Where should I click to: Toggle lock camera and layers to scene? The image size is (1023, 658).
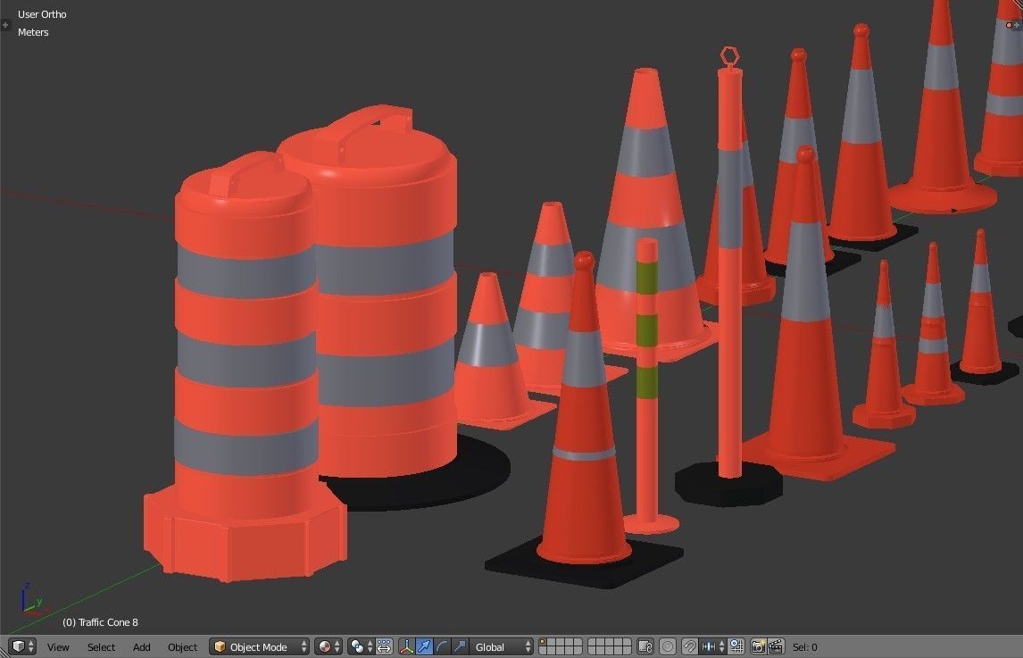pyautogui.click(x=645, y=646)
